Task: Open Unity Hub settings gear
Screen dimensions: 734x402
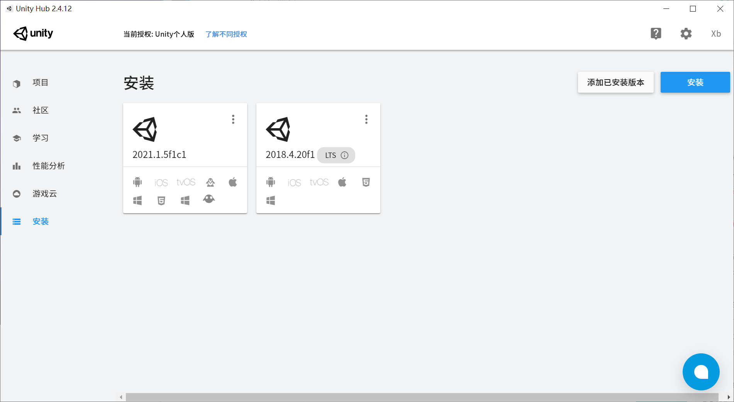Action: 686,34
